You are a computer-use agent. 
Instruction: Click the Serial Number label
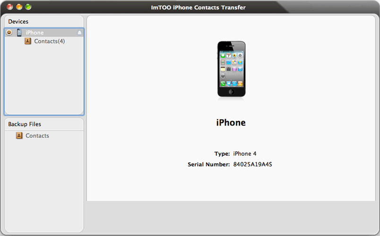(208, 164)
